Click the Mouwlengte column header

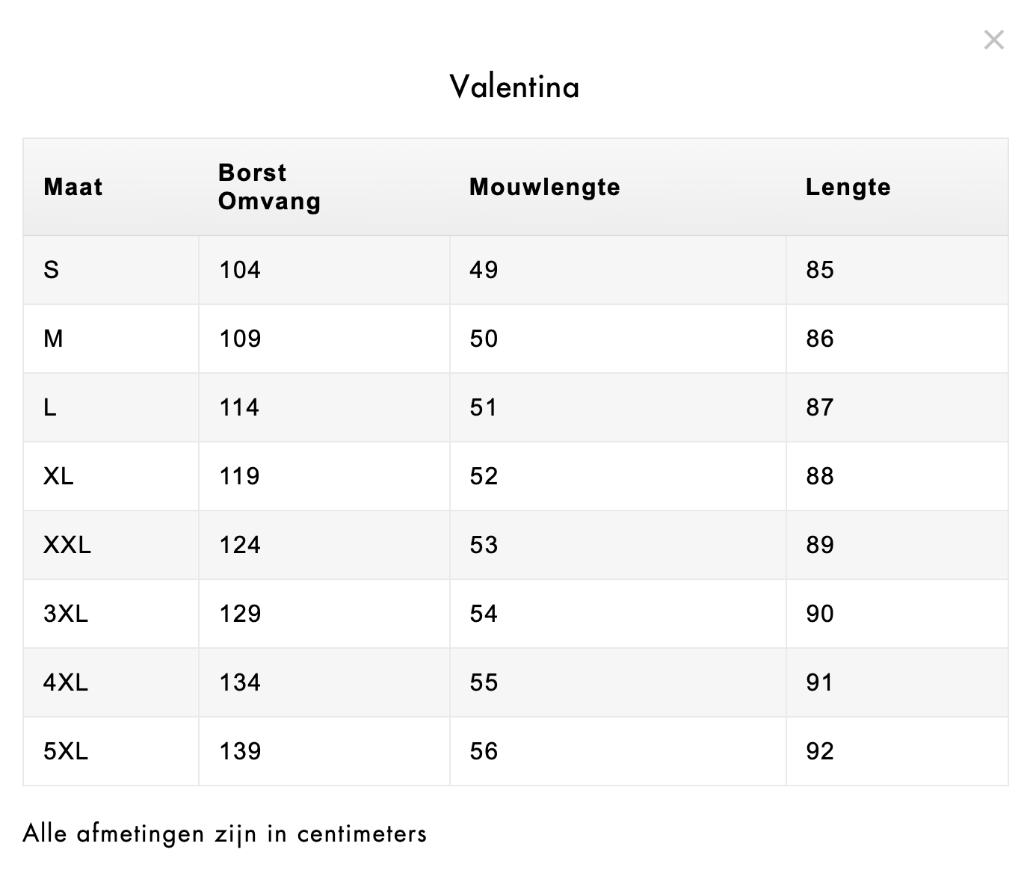click(544, 187)
